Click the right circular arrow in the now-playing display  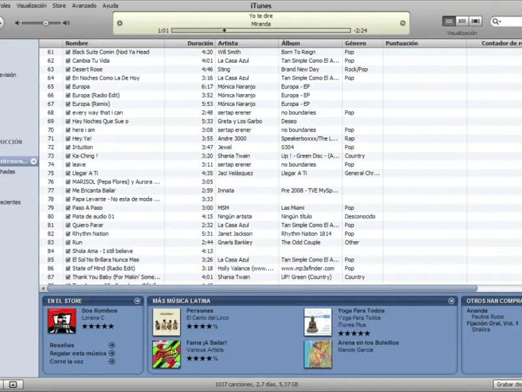tap(403, 23)
